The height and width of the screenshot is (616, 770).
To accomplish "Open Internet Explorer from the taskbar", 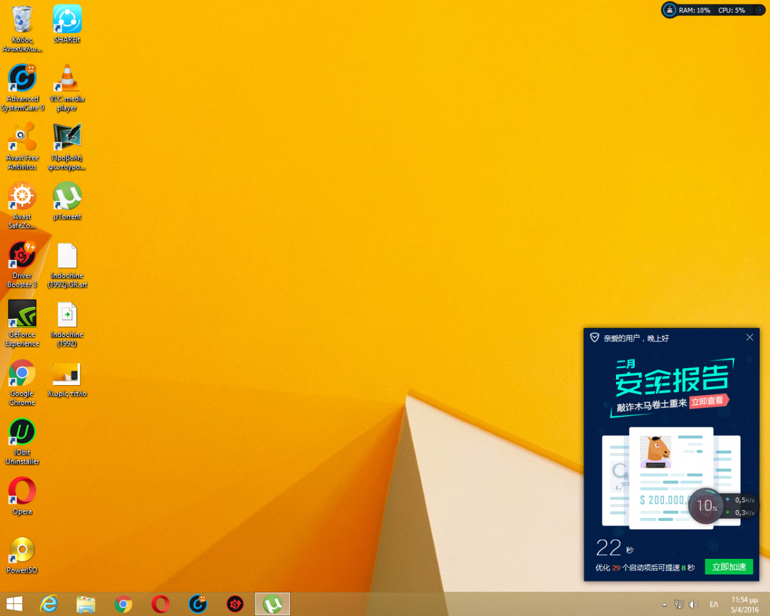I will (49, 604).
